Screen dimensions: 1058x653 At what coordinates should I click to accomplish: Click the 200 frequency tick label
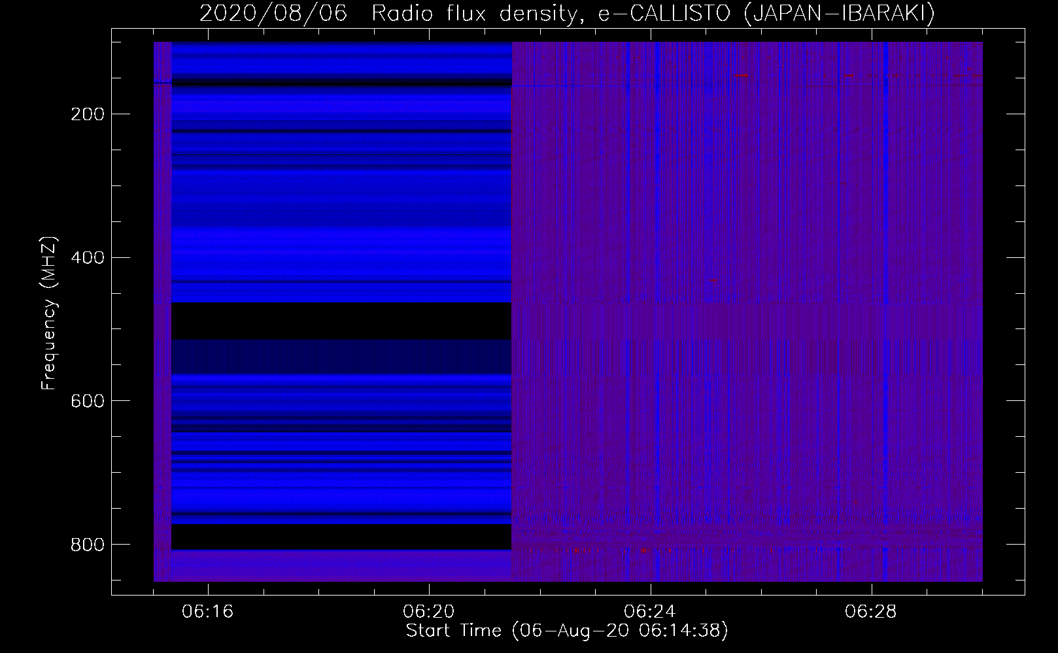tap(87, 114)
